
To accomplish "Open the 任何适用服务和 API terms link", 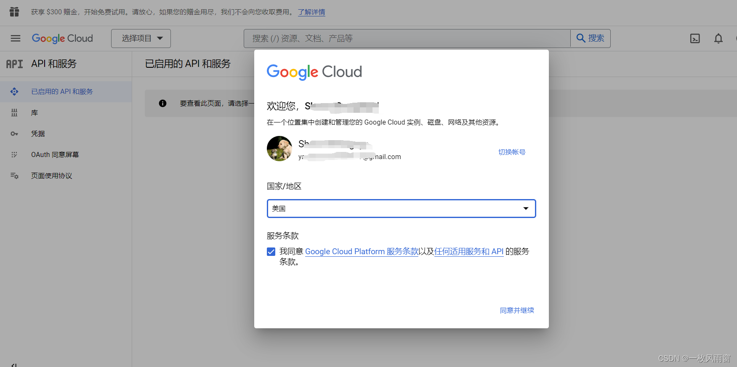I will [x=469, y=251].
